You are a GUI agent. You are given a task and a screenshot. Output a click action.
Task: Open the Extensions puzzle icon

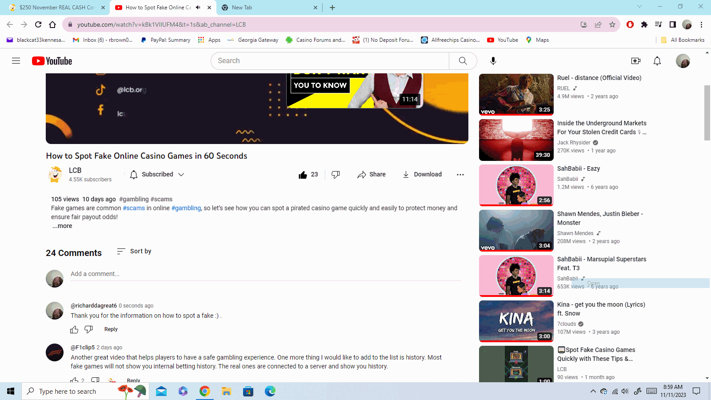(644, 24)
